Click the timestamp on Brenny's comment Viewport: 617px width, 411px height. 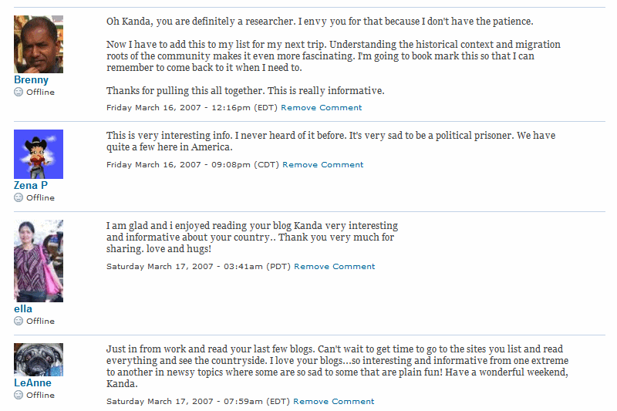click(192, 107)
